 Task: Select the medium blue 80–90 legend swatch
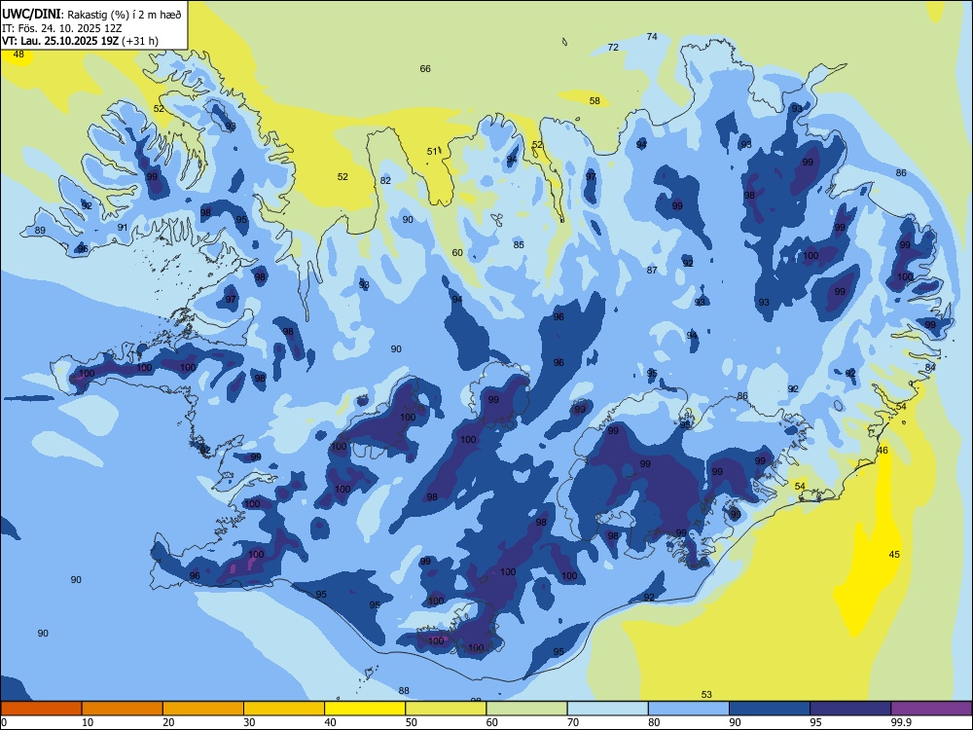click(689, 709)
